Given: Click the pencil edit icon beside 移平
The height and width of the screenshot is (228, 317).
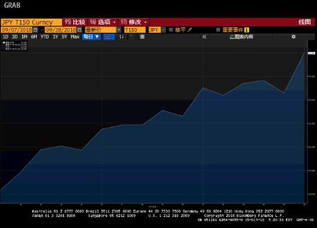Looking at the screenshot, I should point(190,30).
